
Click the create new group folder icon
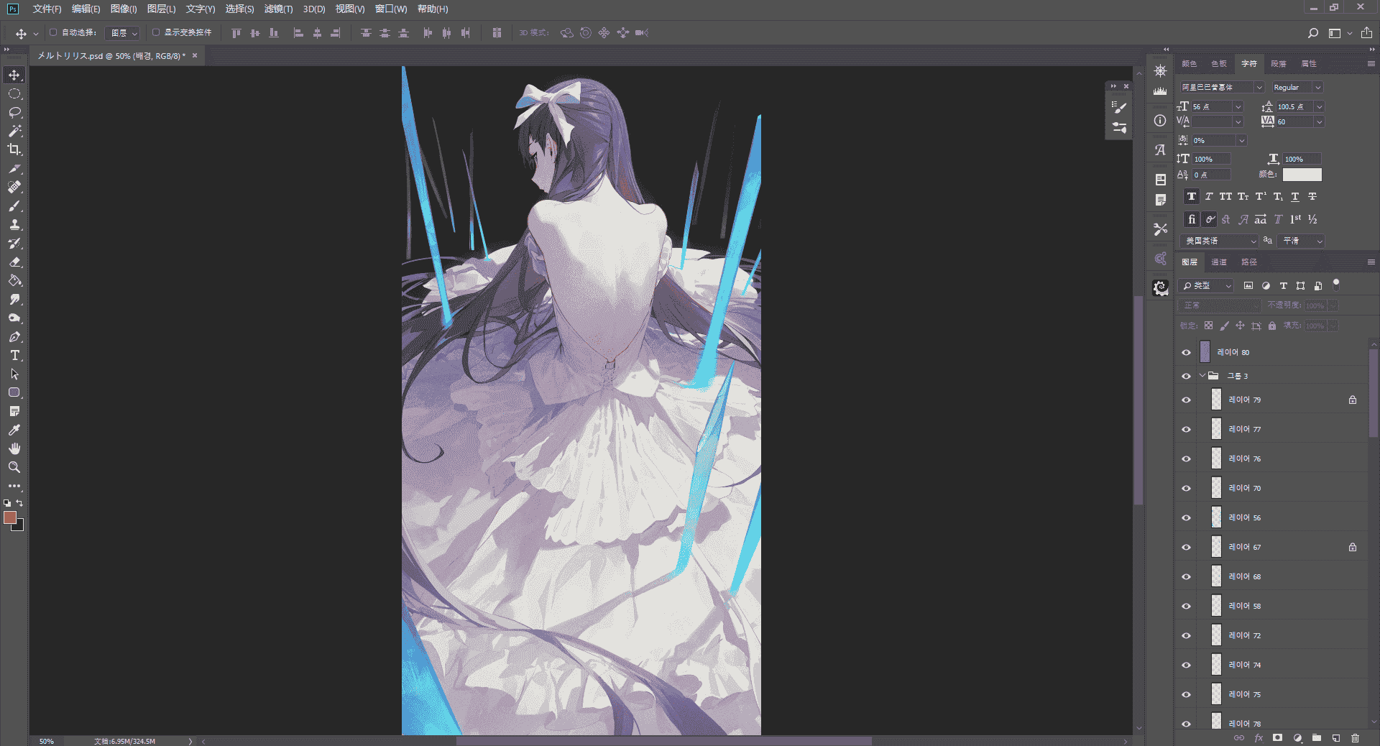pyautogui.click(x=1316, y=738)
